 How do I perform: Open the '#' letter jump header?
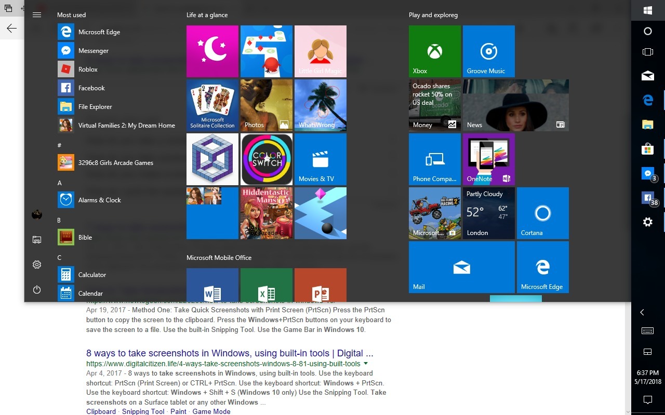[59, 146]
